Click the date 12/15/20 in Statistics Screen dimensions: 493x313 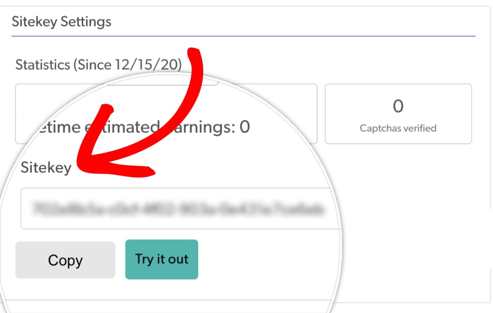(x=147, y=64)
